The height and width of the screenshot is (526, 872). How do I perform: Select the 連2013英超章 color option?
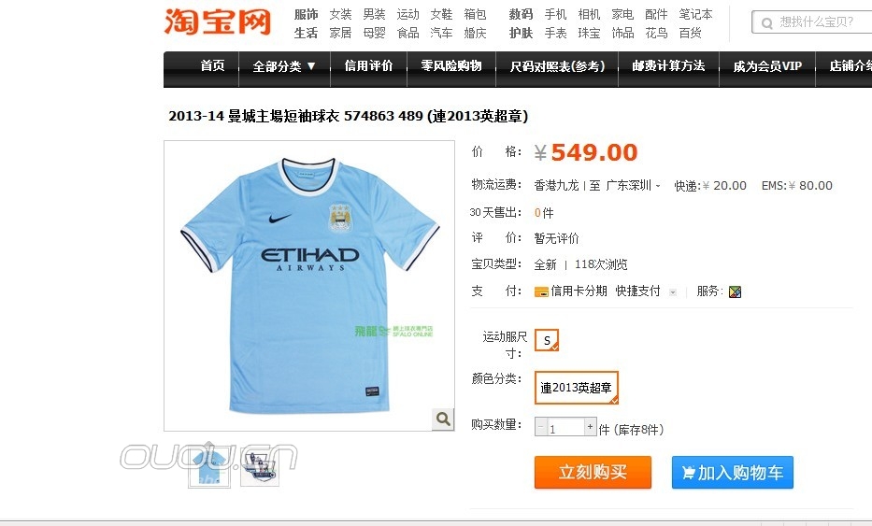(x=576, y=388)
